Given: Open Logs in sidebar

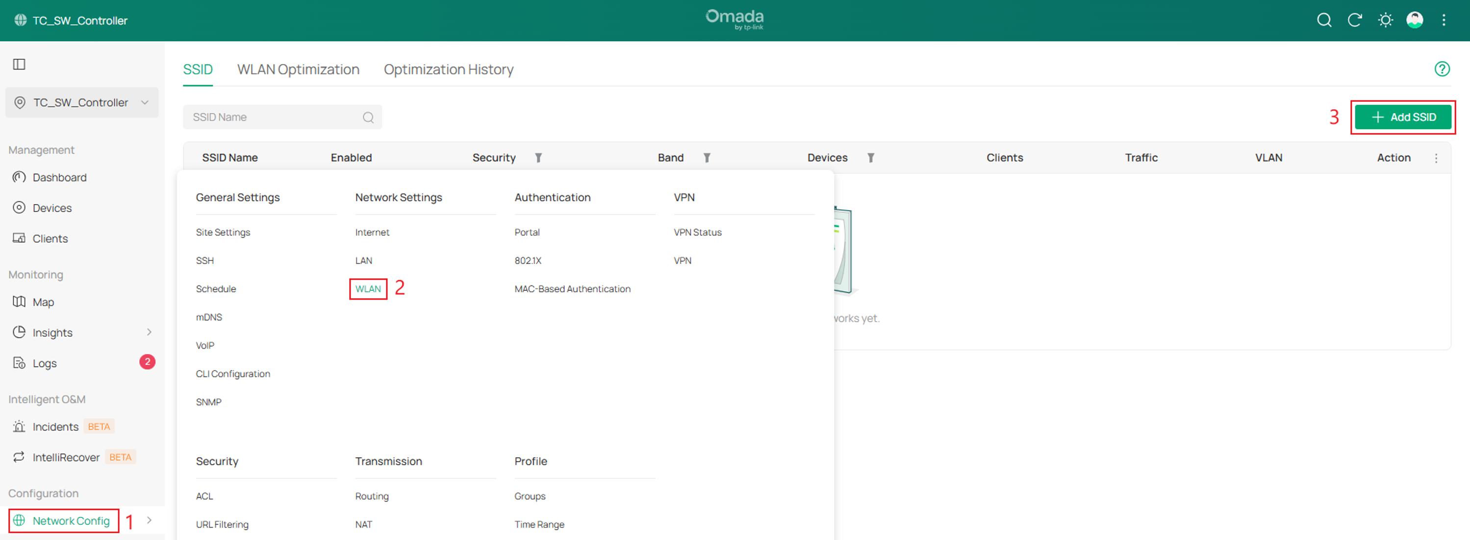Looking at the screenshot, I should point(45,363).
